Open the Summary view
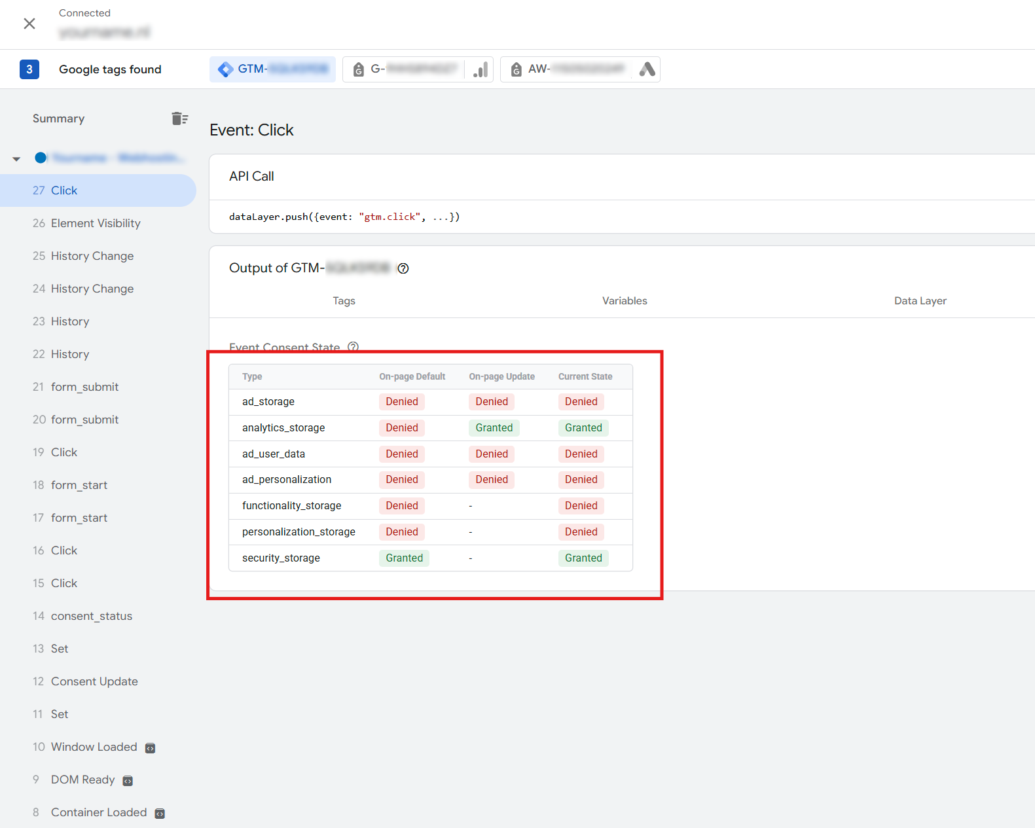Viewport: 1035px width, 828px height. [58, 118]
